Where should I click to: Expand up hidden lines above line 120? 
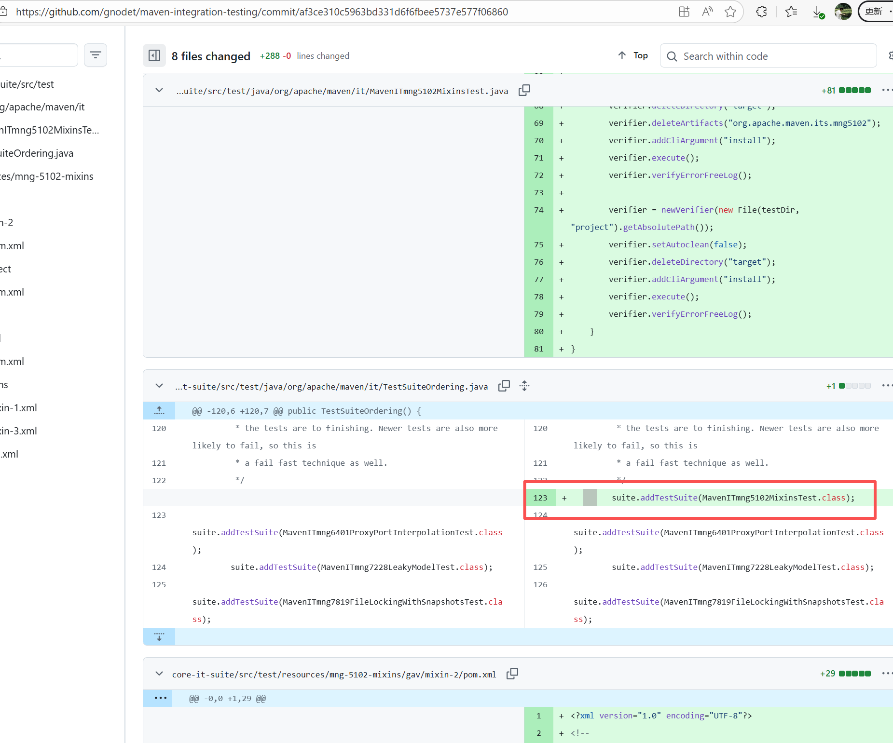159,411
